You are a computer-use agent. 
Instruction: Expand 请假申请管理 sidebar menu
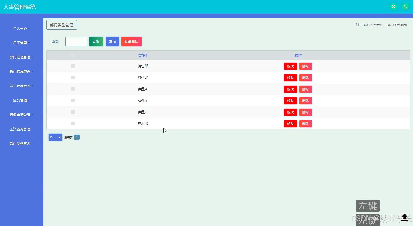(x=22, y=115)
